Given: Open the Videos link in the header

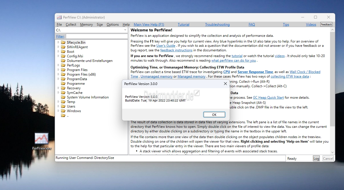Looking at the screenshot, I should coord(311,25).
